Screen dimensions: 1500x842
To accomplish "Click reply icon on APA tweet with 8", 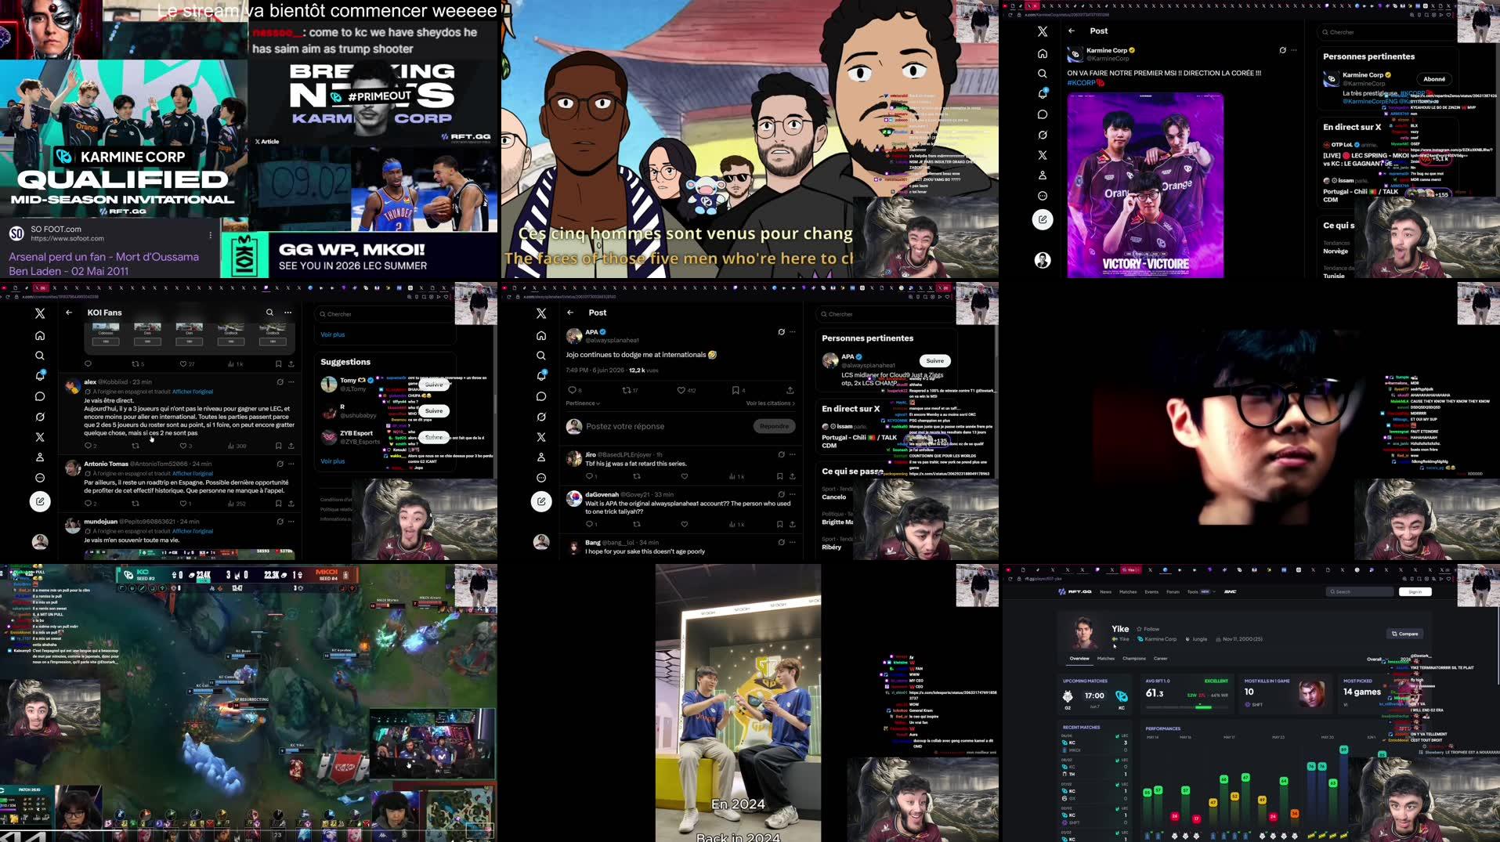I will 574,390.
